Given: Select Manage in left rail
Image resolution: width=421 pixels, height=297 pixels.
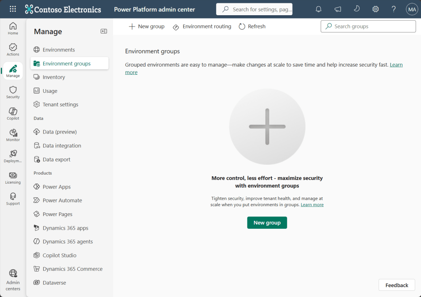Looking at the screenshot, I should tap(13, 71).
